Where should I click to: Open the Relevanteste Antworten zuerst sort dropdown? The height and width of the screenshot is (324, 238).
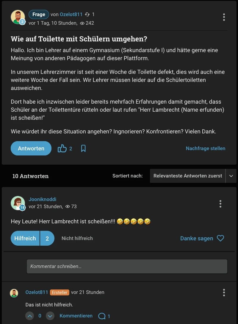click(x=188, y=176)
